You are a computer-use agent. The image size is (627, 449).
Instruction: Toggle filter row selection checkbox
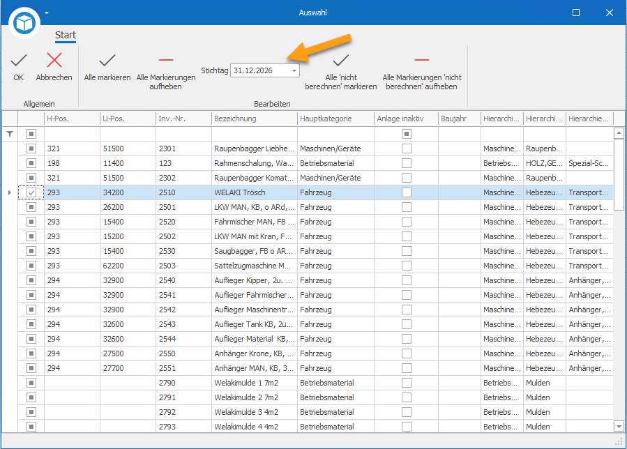(31, 134)
